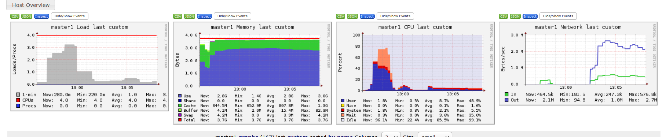Click the red System legend swatch
666x137 pixels.
(x=343, y=110)
